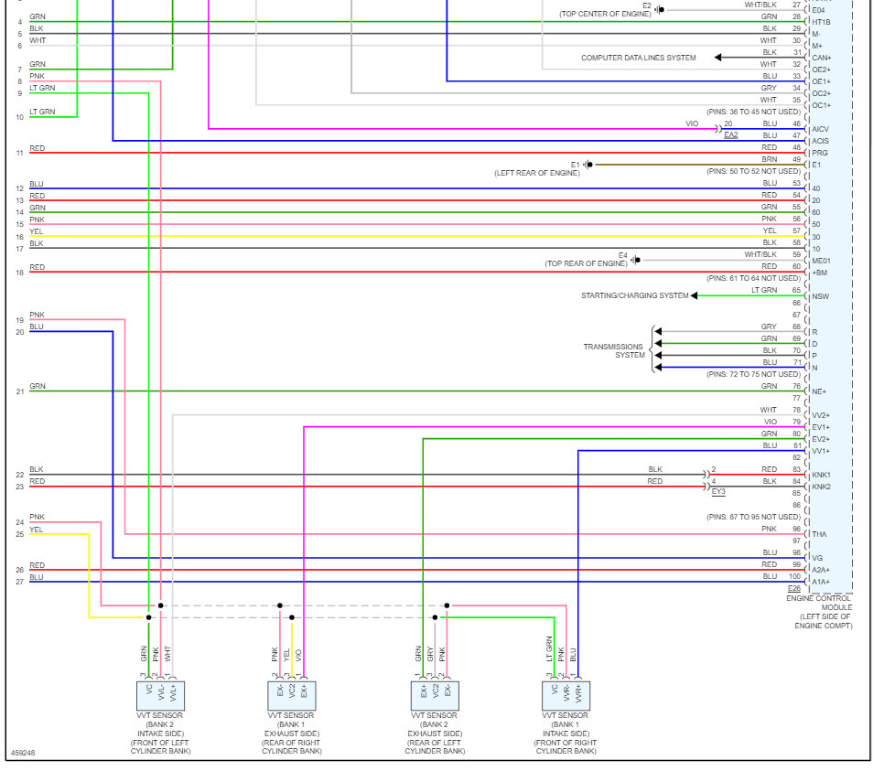Click the arrow pointing at COMPUTER DATA LINES SYSTEM
Screen dimensions: 884x771
pos(717,58)
